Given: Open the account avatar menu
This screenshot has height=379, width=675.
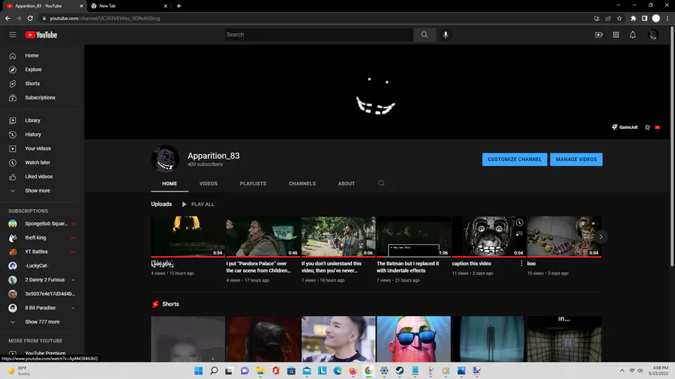Looking at the screenshot, I should tap(652, 34).
